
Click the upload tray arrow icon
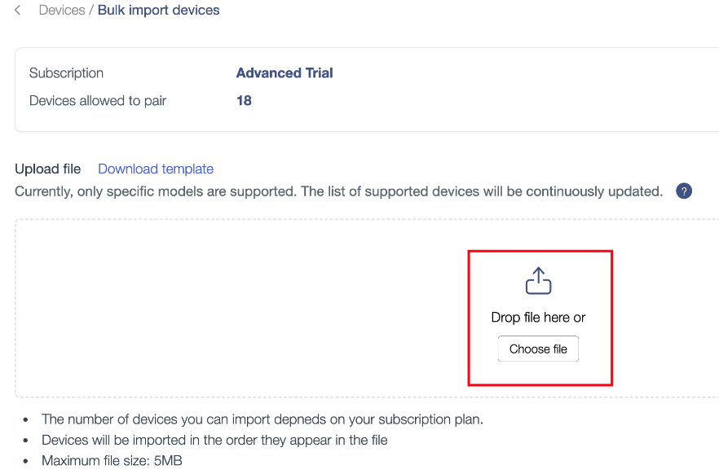(538, 281)
